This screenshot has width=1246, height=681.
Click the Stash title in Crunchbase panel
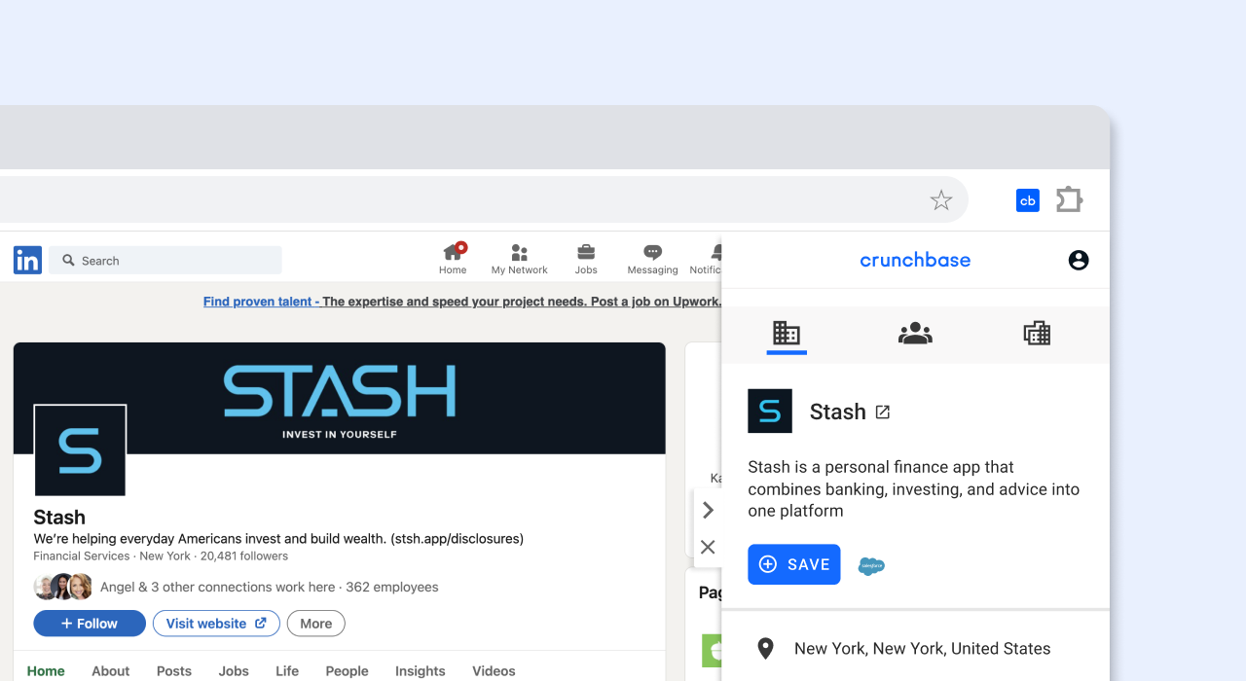838,412
